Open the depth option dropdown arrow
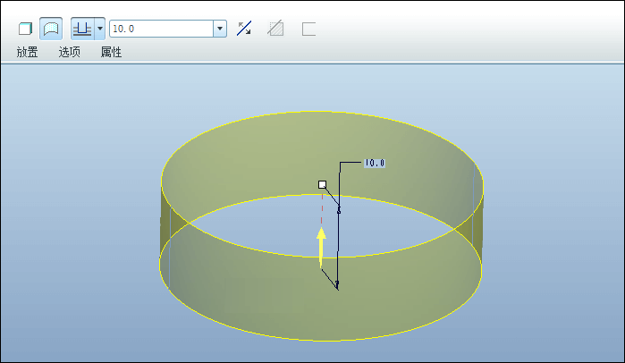Screen dimensions: 625x363 click(100, 29)
